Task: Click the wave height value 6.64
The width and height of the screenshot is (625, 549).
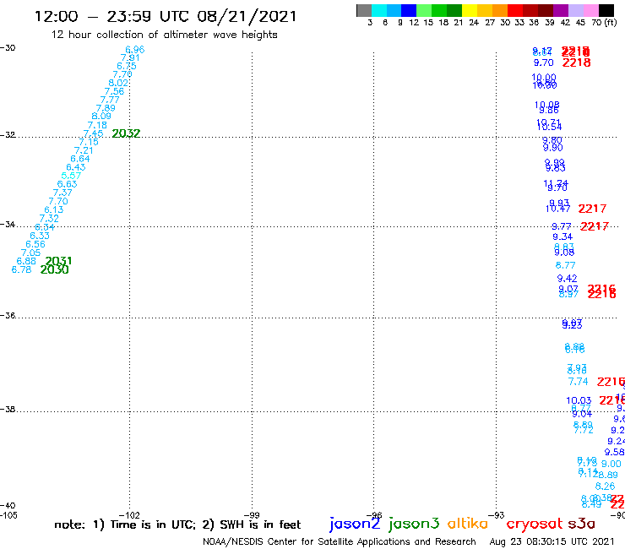Action: (80, 159)
